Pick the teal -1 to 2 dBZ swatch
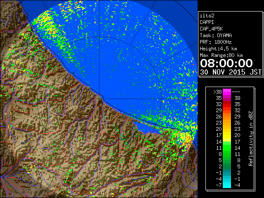Image resolution: width=264 pixels, height=198 pixels. click(x=227, y=172)
